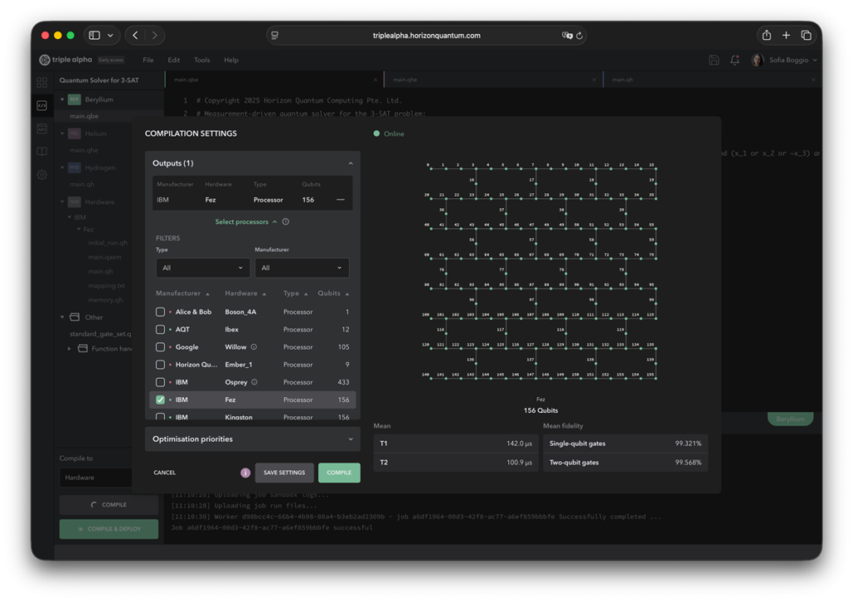Open the Edit menu
Screen dimensions: 853x601
point(173,60)
